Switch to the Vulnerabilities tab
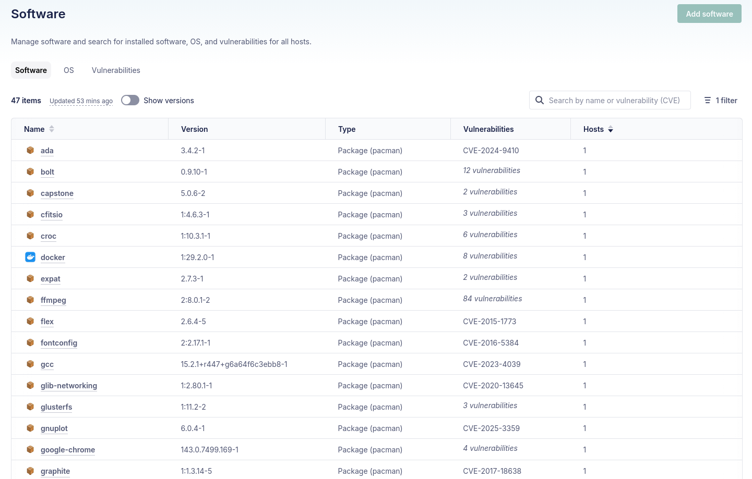Viewport: 752px width, 479px height. click(116, 70)
